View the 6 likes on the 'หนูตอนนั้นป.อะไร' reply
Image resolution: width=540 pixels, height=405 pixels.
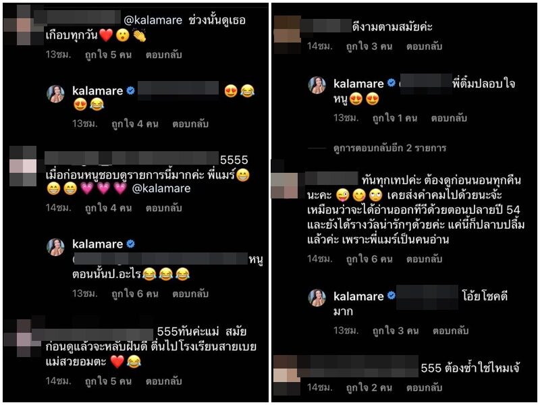(x=134, y=294)
